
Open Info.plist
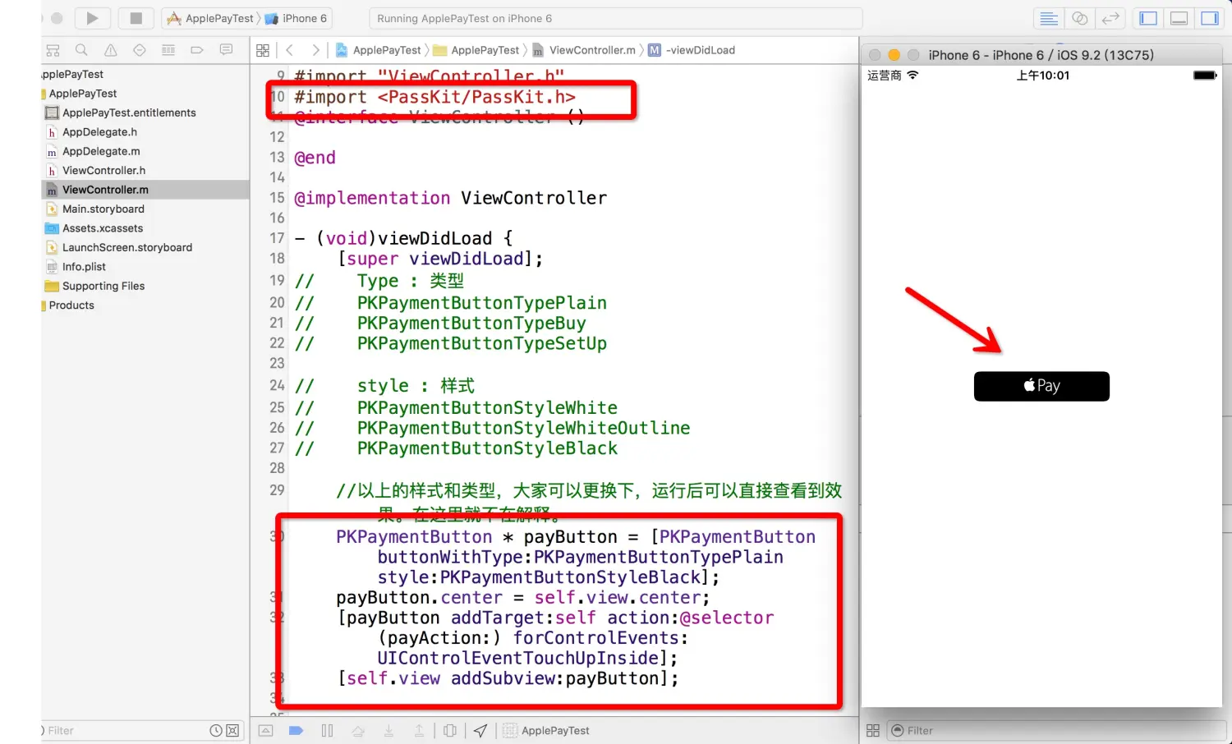click(84, 267)
